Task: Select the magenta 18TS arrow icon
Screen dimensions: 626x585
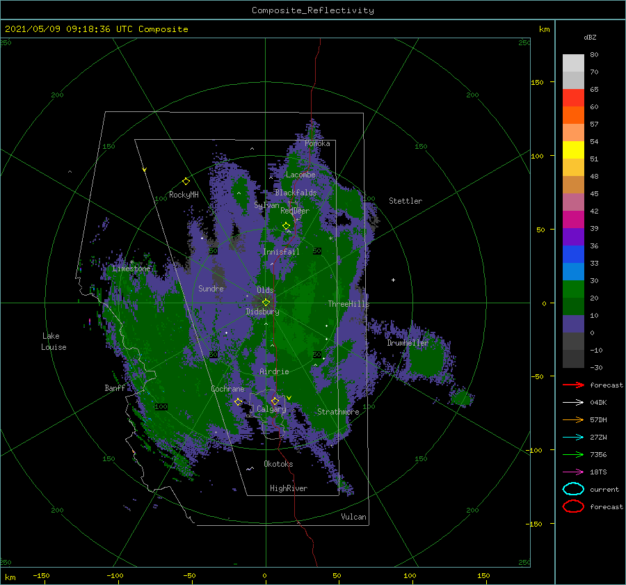Action: 573,472
